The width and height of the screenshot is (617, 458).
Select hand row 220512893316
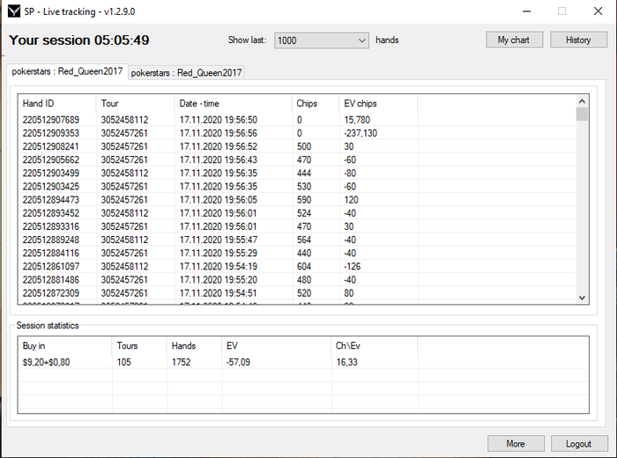click(297, 226)
